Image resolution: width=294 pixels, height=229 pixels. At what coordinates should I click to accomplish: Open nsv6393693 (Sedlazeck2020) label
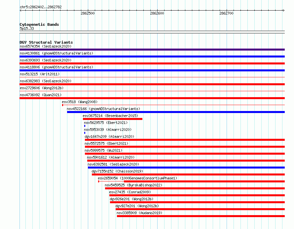46,60
